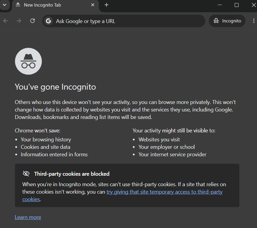This screenshot has height=228, width=257.
Task: Open the temporary third-party cookies access link
Action: [164, 192]
